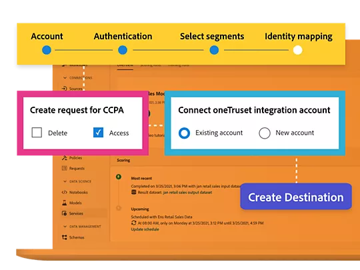Uncheck the Access checkbox
This screenshot has width=360, height=270.
tap(98, 133)
